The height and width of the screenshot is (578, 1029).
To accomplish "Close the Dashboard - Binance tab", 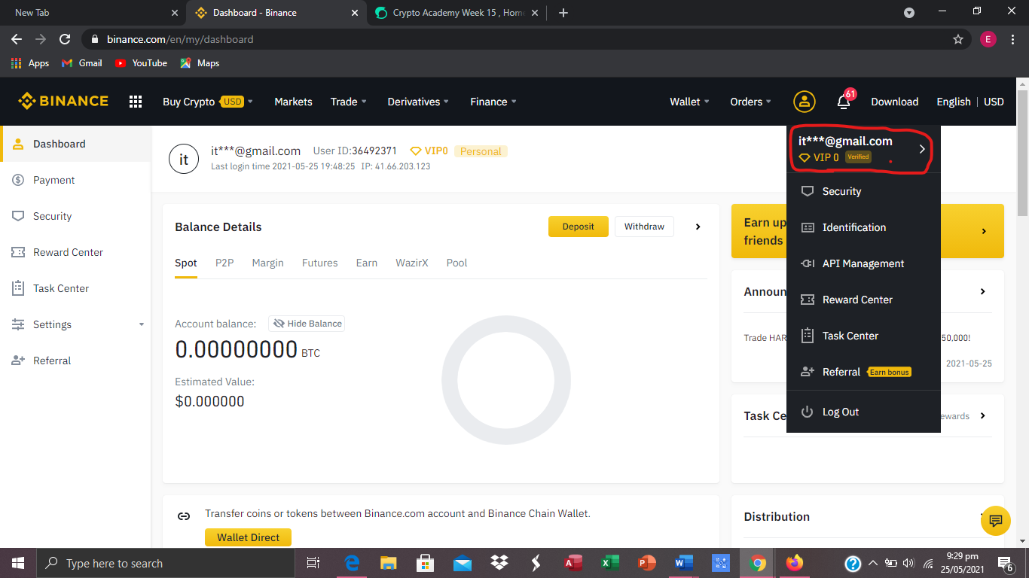I will 354,13.
